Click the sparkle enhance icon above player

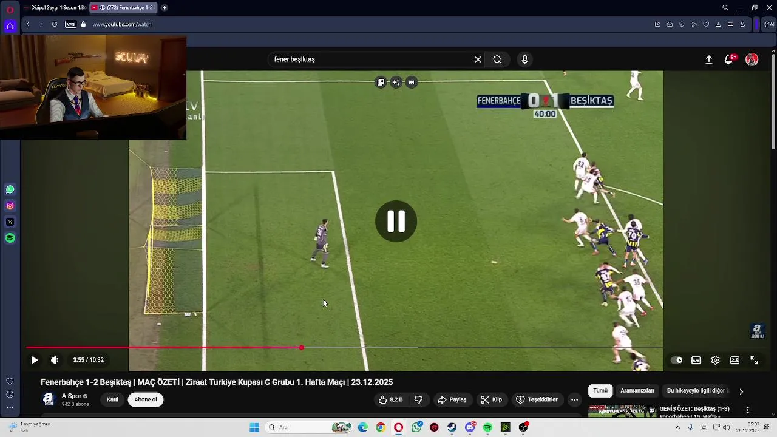pos(396,82)
